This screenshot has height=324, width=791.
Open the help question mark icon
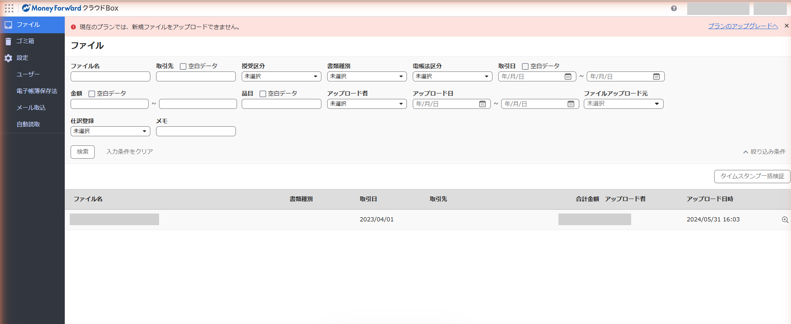(x=674, y=8)
